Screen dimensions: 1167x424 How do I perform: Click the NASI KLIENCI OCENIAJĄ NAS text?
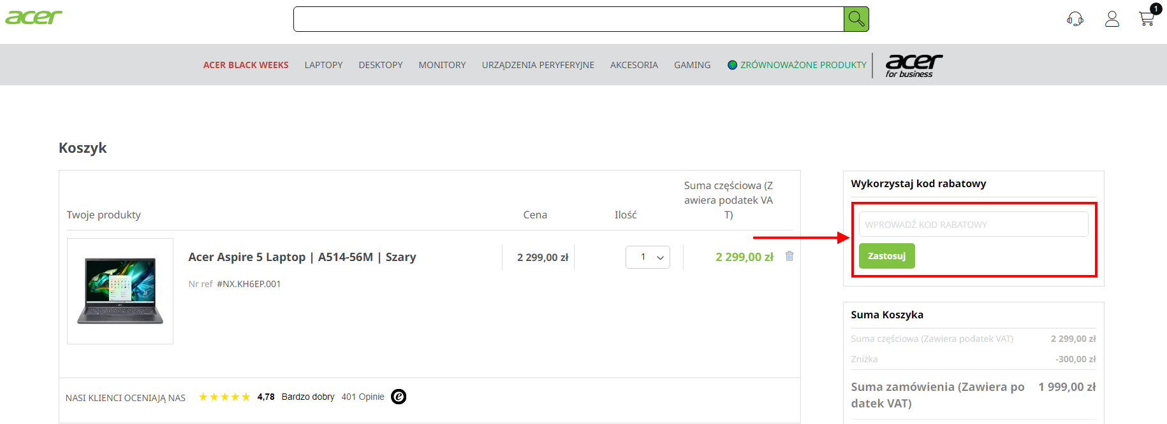point(126,398)
